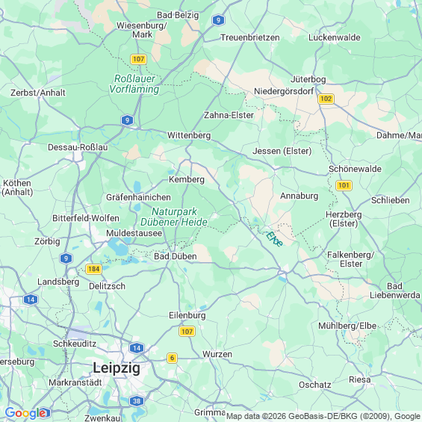Select the Leipzig city label
Screen dimensions: 422x422
[117, 368]
